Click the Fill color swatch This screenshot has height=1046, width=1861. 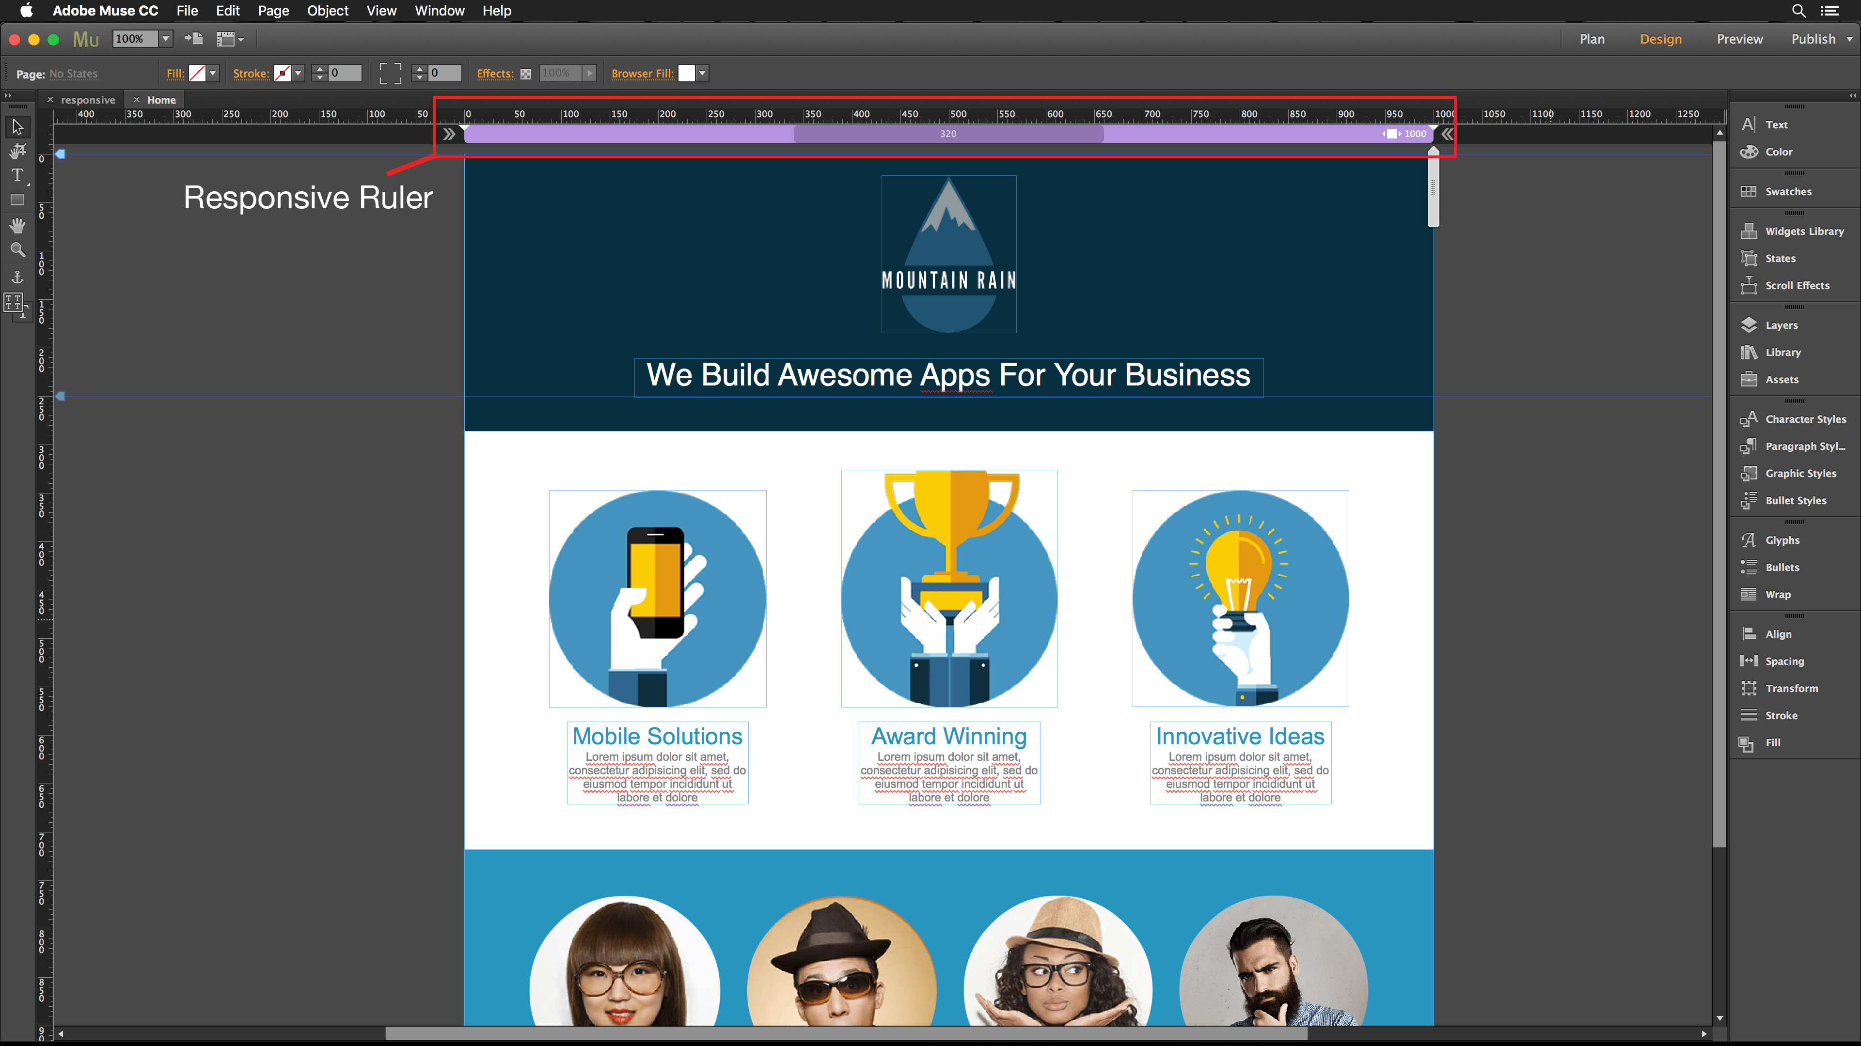click(196, 73)
